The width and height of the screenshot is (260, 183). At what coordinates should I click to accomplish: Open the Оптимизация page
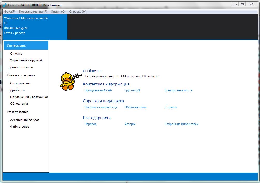tap(20, 83)
